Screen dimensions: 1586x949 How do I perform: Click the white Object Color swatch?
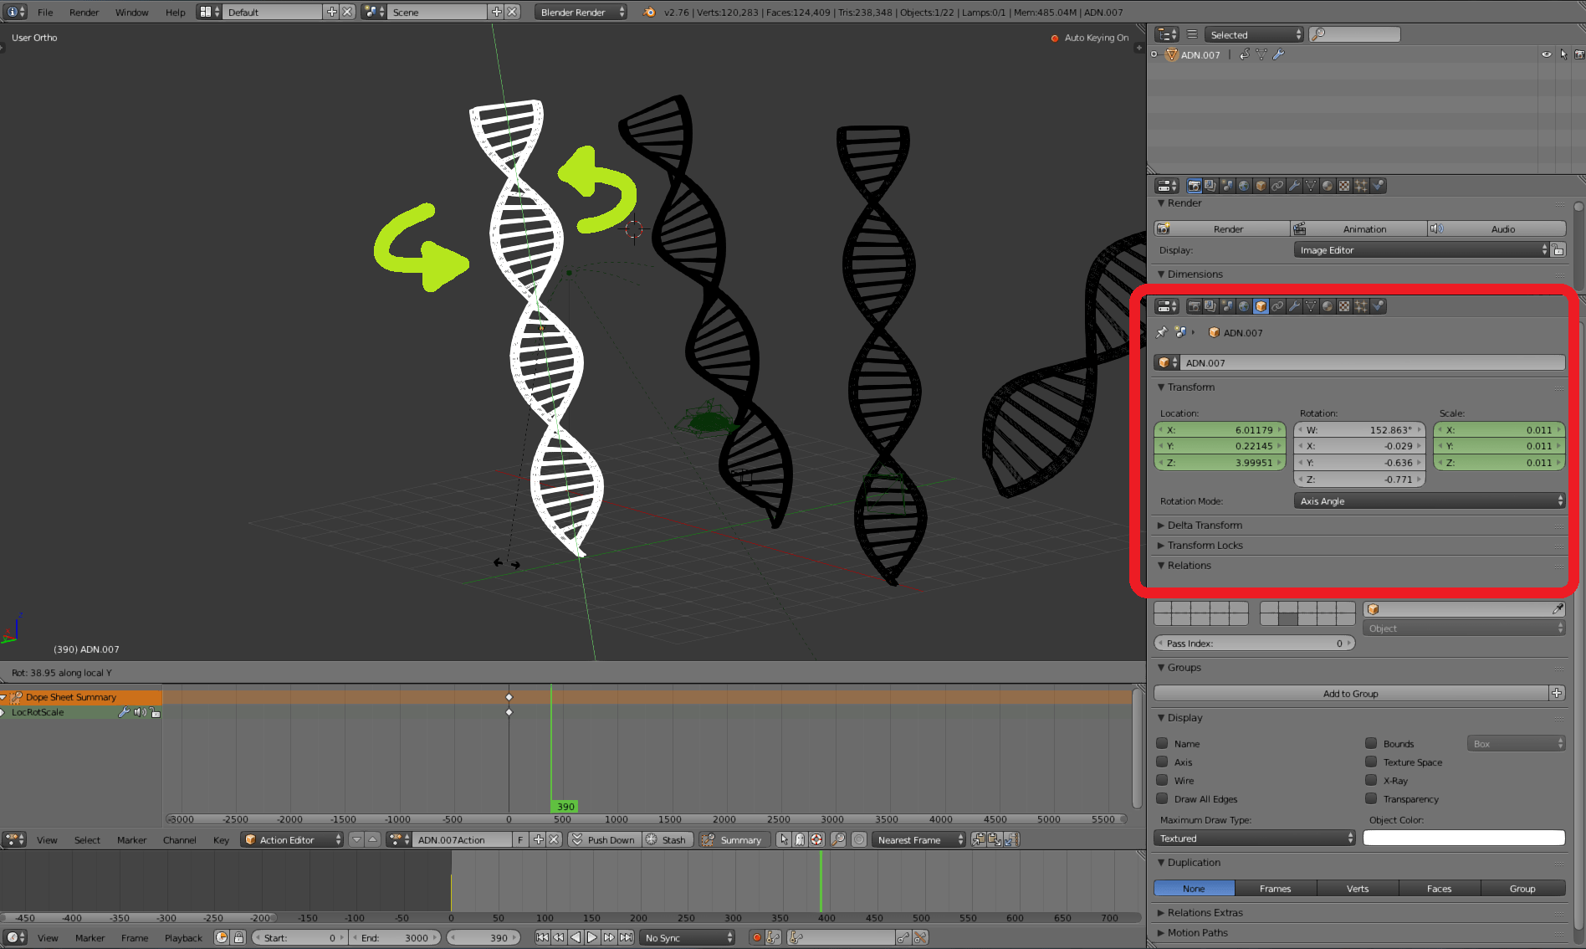[1463, 838]
